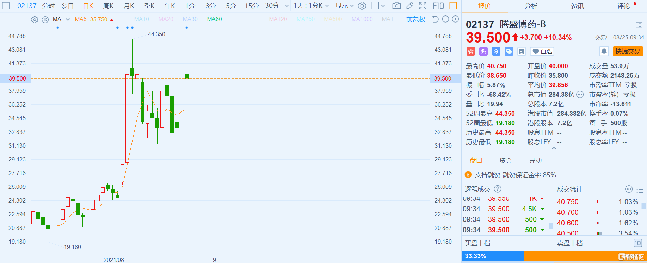
Task: Open the 资讯 news tab
Action: [577, 6]
